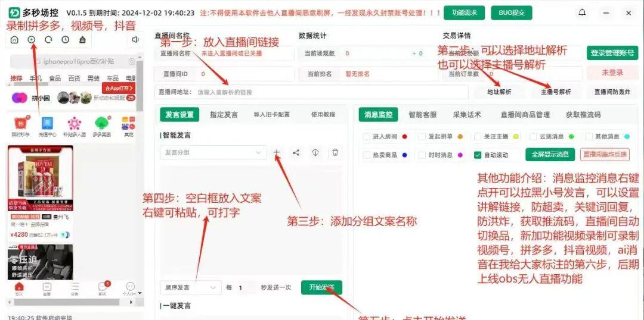Switch to the 指定发言 tab
This screenshot has width=644, height=320.
pyautogui.click(x=224, y=115)
